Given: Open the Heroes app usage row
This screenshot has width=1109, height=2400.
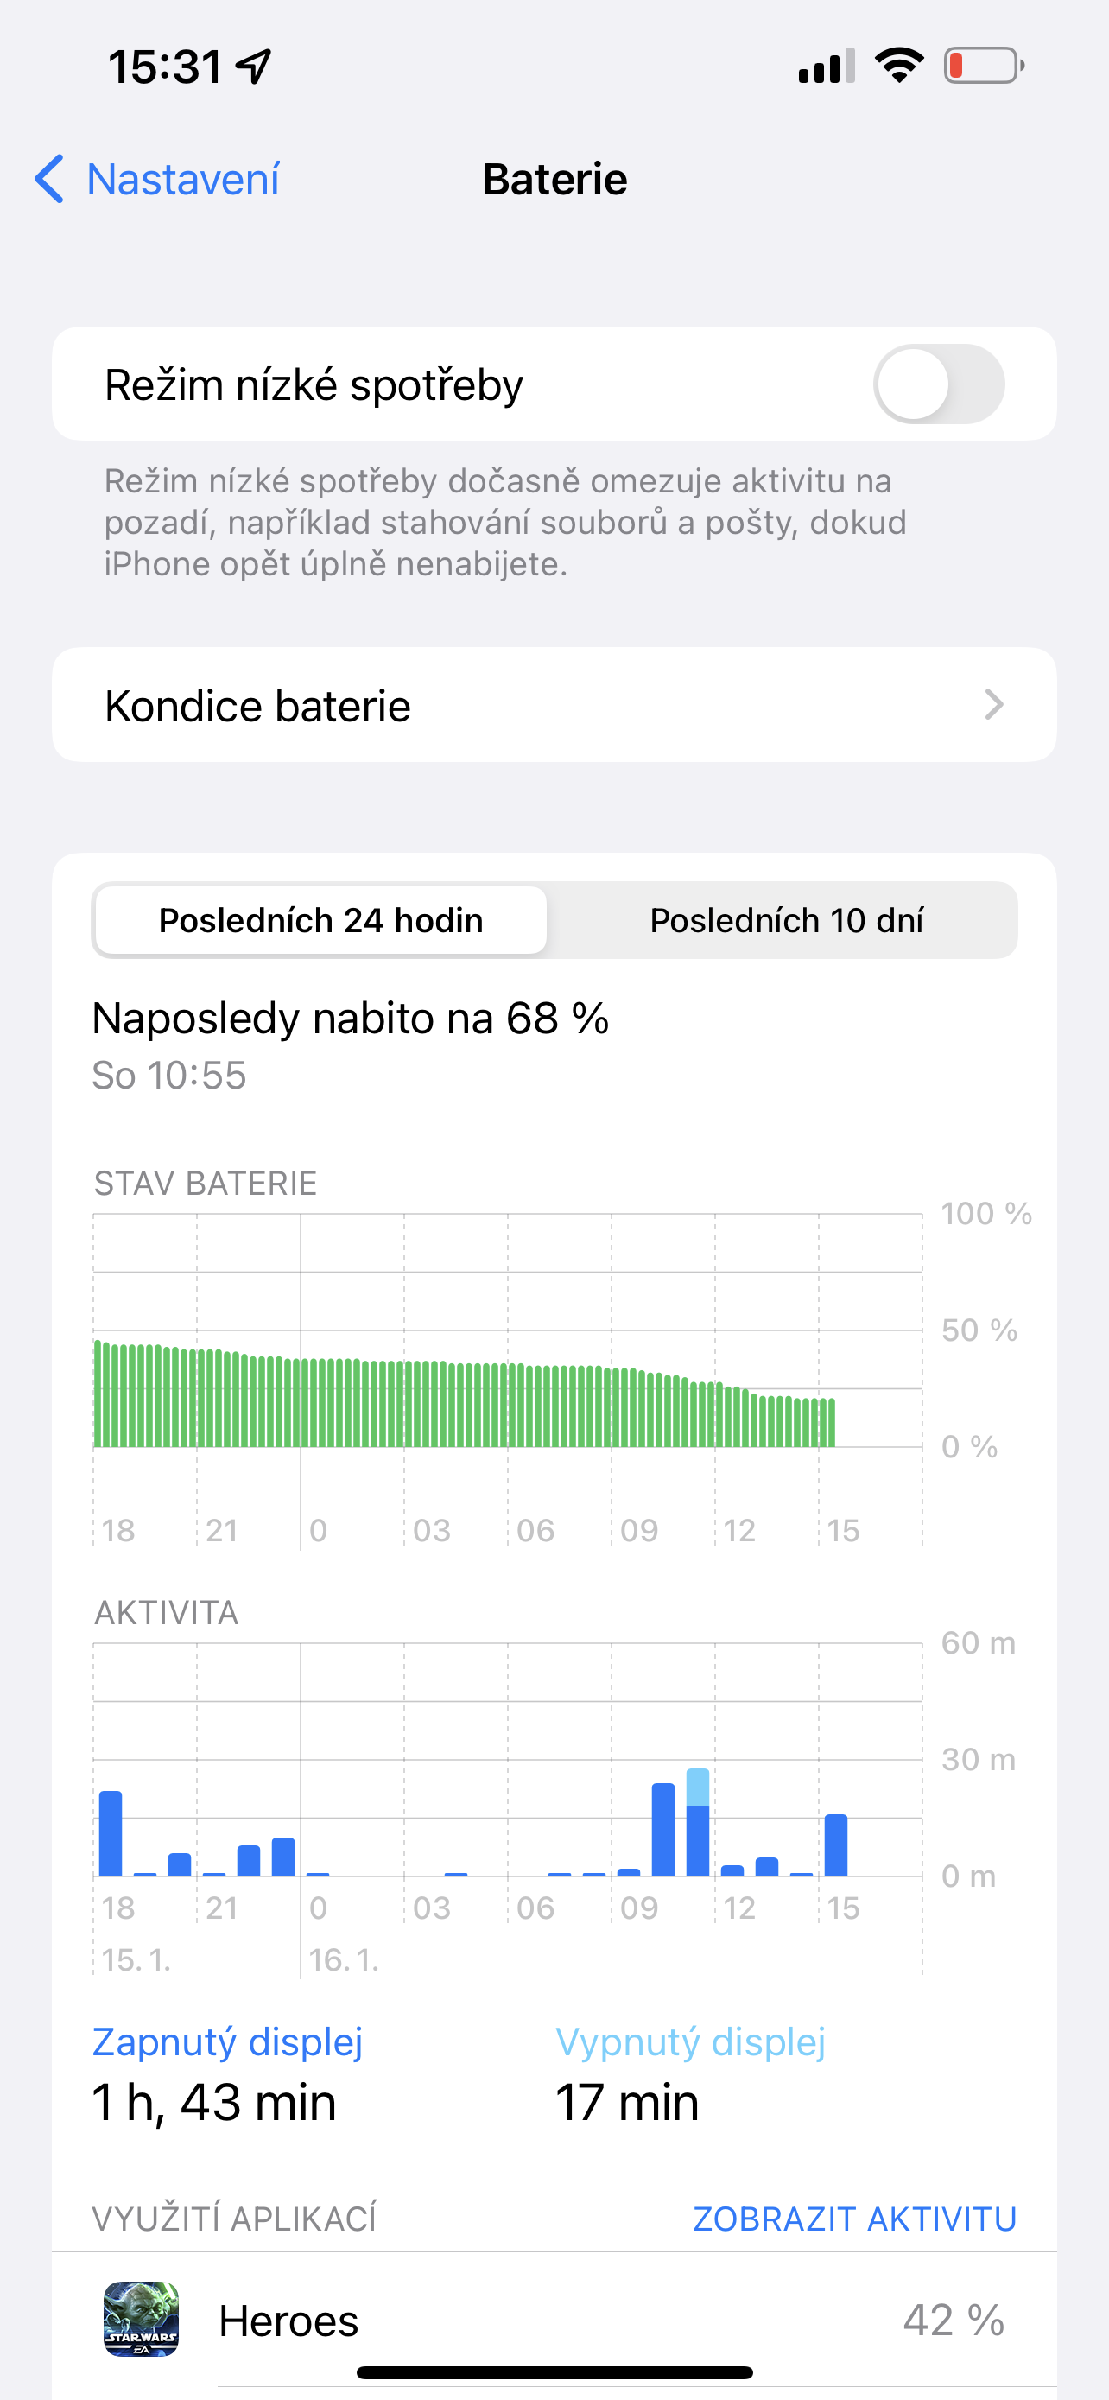Looking at the screenshot, I should point(610,2320).
